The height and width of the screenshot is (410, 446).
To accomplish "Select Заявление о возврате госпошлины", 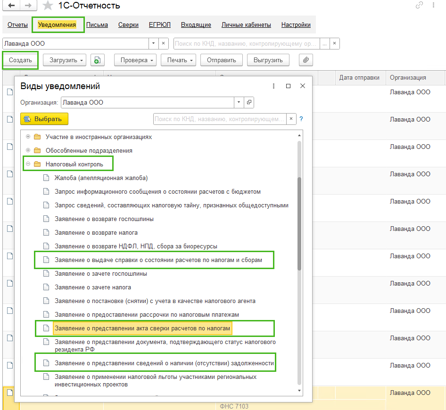I will click(x=104, y=219).
